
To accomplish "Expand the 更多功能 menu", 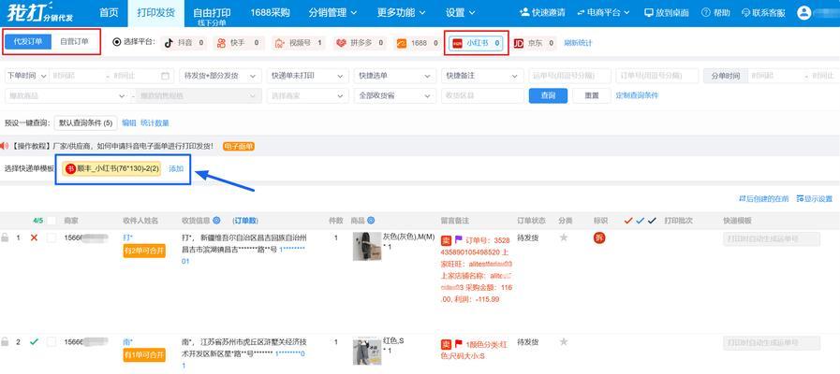I will 401,13.
